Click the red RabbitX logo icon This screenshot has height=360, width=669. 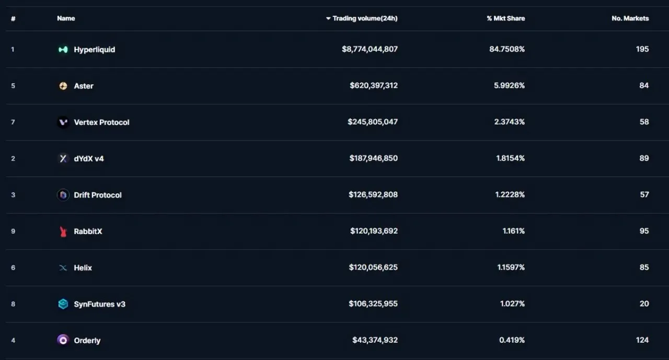point(63,231)
